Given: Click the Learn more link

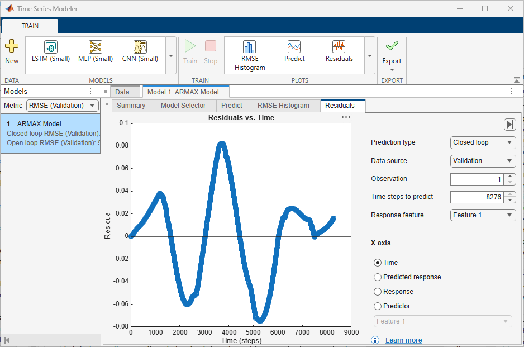Looking at the screenshot, I should click(404, 340).
